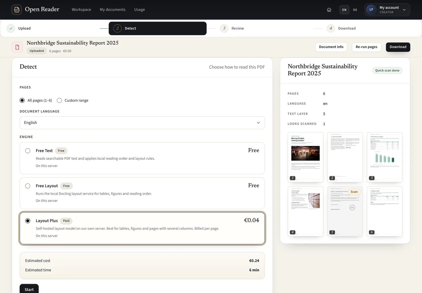The width and height of the screenshot is (422, 293).
Task: Click the Open Reader logo icon
Action: tap(17, 10)
